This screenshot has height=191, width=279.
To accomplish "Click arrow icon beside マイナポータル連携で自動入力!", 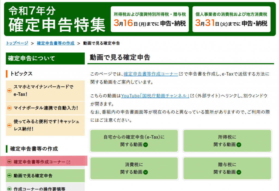I will (x=10, y=108).
